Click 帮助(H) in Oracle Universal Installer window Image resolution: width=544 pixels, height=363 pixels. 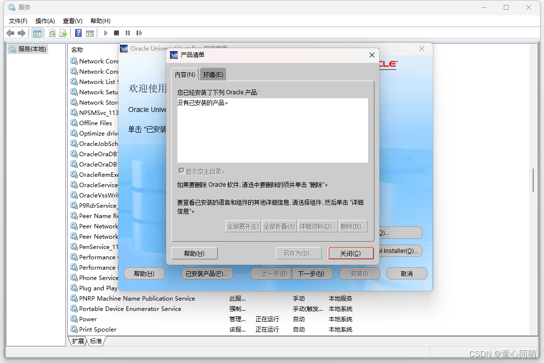[x=144, y=274]
